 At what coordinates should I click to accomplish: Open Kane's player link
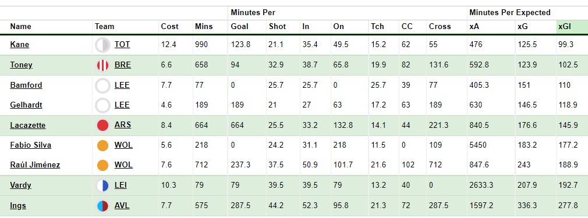click(x=19, y=45)
